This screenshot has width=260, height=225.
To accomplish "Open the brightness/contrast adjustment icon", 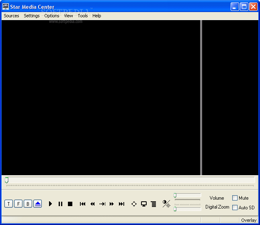I will (x=166, y=204).
